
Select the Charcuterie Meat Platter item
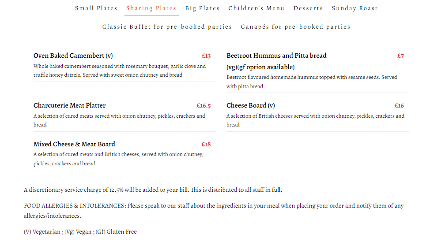[70, 106]
